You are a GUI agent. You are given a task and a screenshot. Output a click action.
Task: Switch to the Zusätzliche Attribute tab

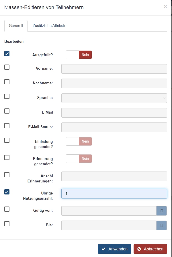pos(49,26)
